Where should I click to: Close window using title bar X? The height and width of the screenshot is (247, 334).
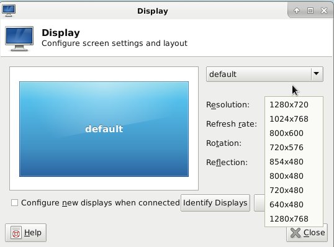[x=324, y=11]
